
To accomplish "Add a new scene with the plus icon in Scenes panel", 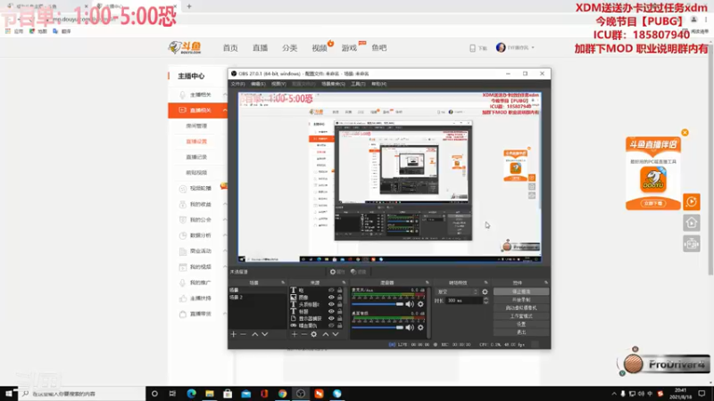I will point(234,335).
